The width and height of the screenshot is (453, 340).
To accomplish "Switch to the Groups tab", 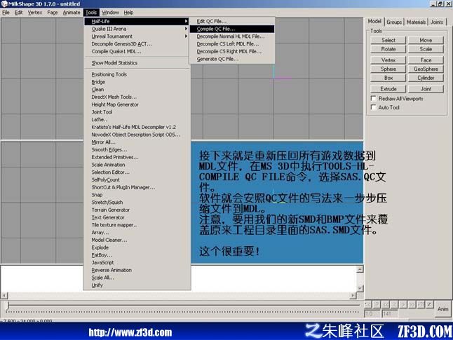I will pos(394,22).
